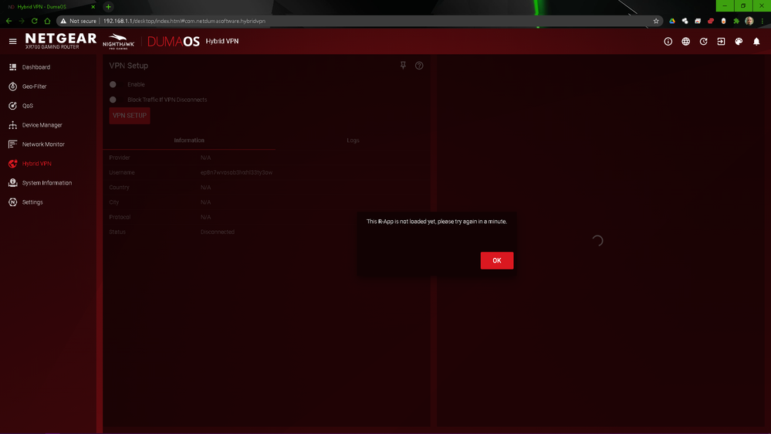Bookmark this page with star icon
771x434 pixels.
point(656,21)
